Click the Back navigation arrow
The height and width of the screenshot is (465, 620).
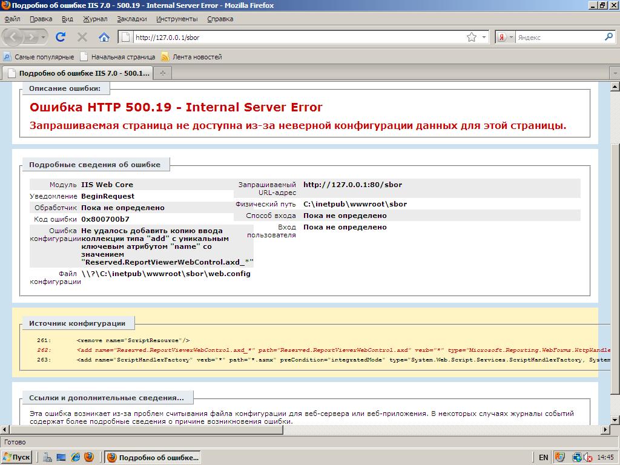point(13,37)
